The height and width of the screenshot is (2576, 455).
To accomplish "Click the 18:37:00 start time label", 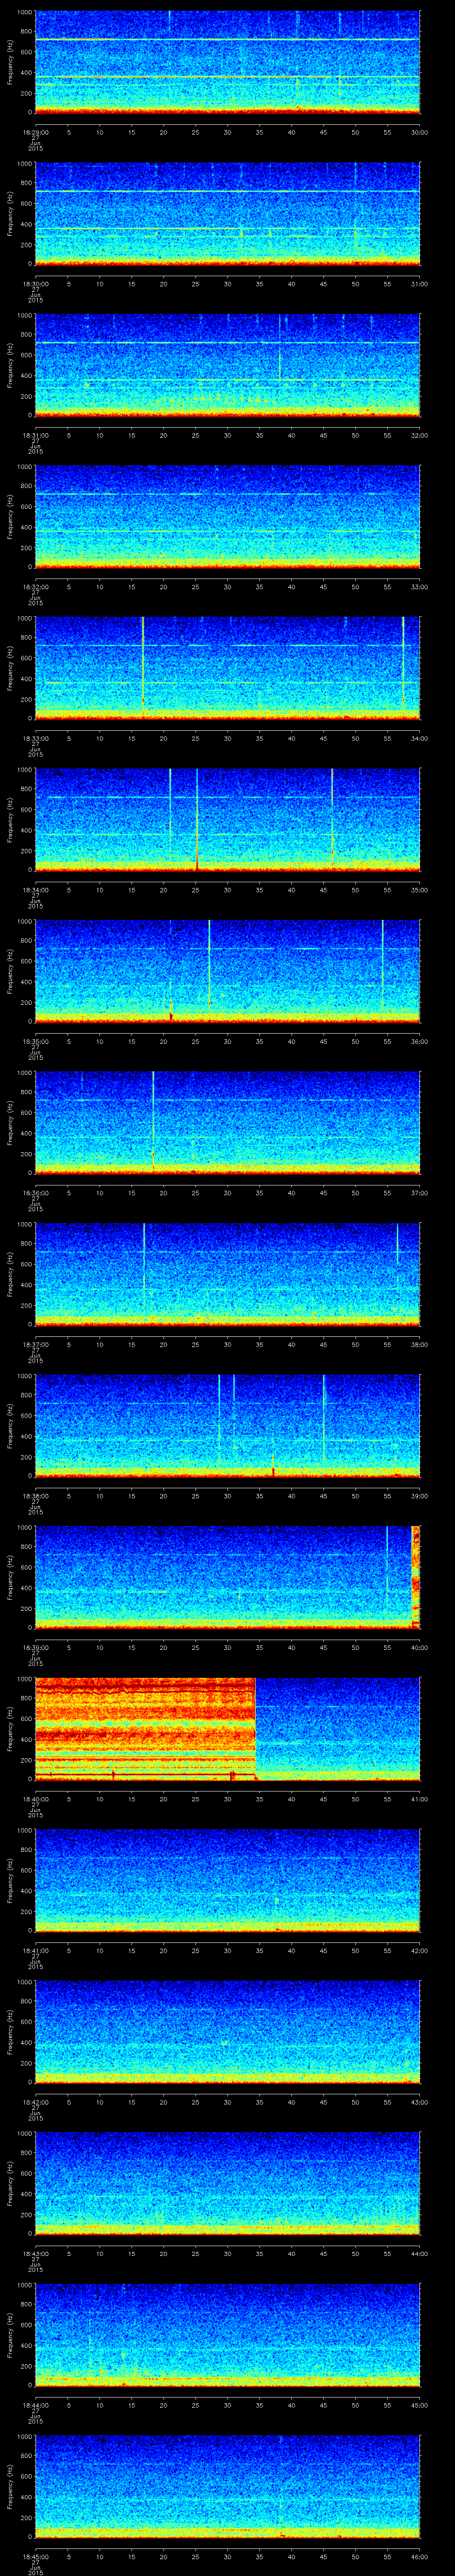I will (35, 1344).
